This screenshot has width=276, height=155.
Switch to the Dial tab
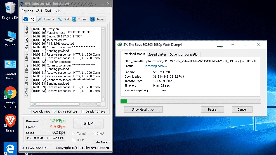coord(63,19)
